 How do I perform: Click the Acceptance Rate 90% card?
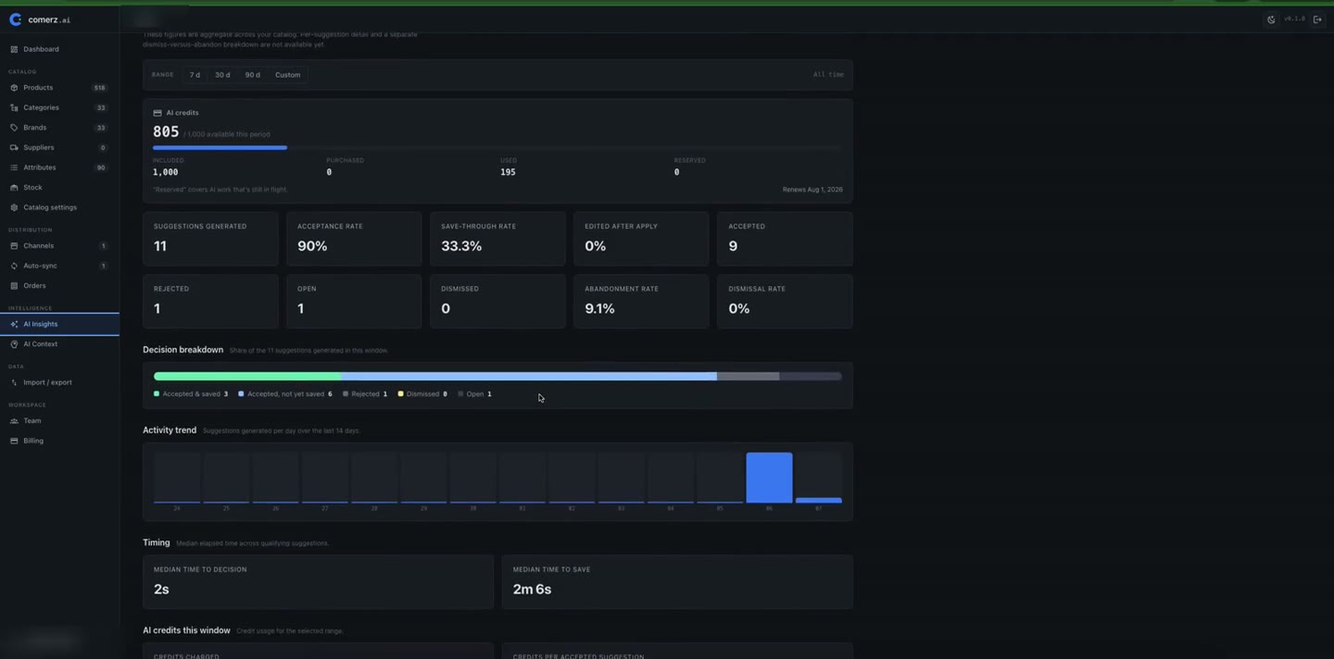[x=354, y=239]
